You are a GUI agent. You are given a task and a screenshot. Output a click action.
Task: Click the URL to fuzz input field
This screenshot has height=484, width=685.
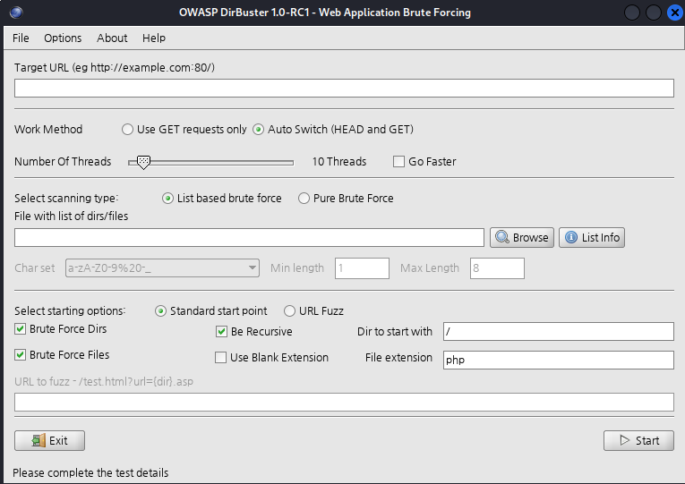pyautogui.click(x=344, y=402)
